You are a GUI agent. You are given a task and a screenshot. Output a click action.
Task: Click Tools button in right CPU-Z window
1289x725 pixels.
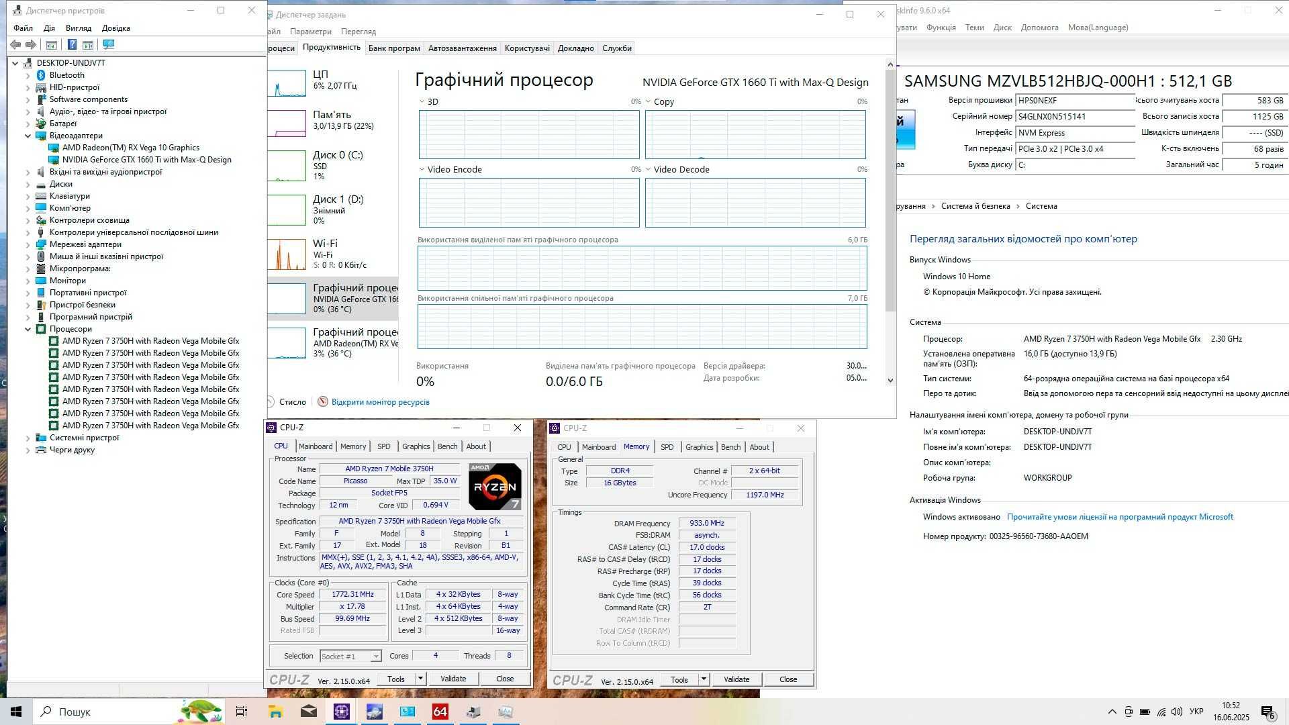click(x=679, y=680)
